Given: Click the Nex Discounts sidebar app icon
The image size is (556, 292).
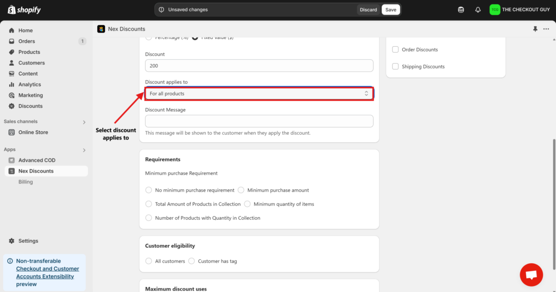Looking at the screenshot, I should (12, 171).
